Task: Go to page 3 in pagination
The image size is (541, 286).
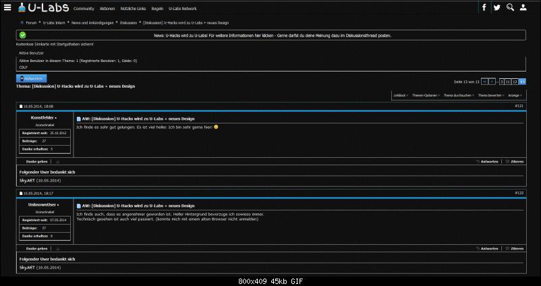Action: (502, 82)
